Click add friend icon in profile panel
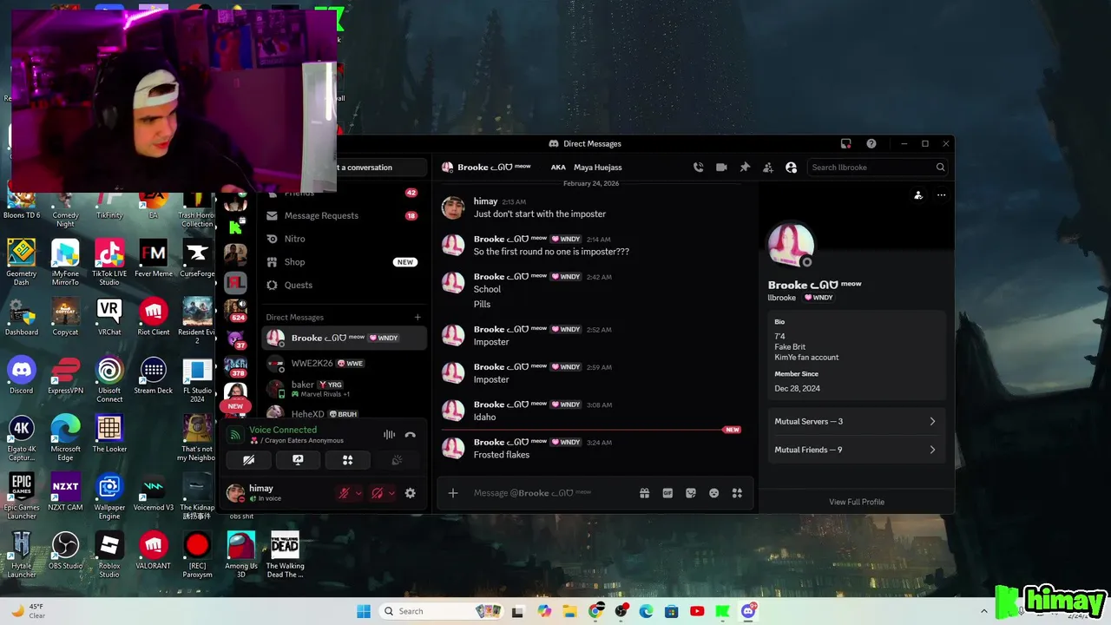Screen dimensions: 1111x625 pos(918,195)
